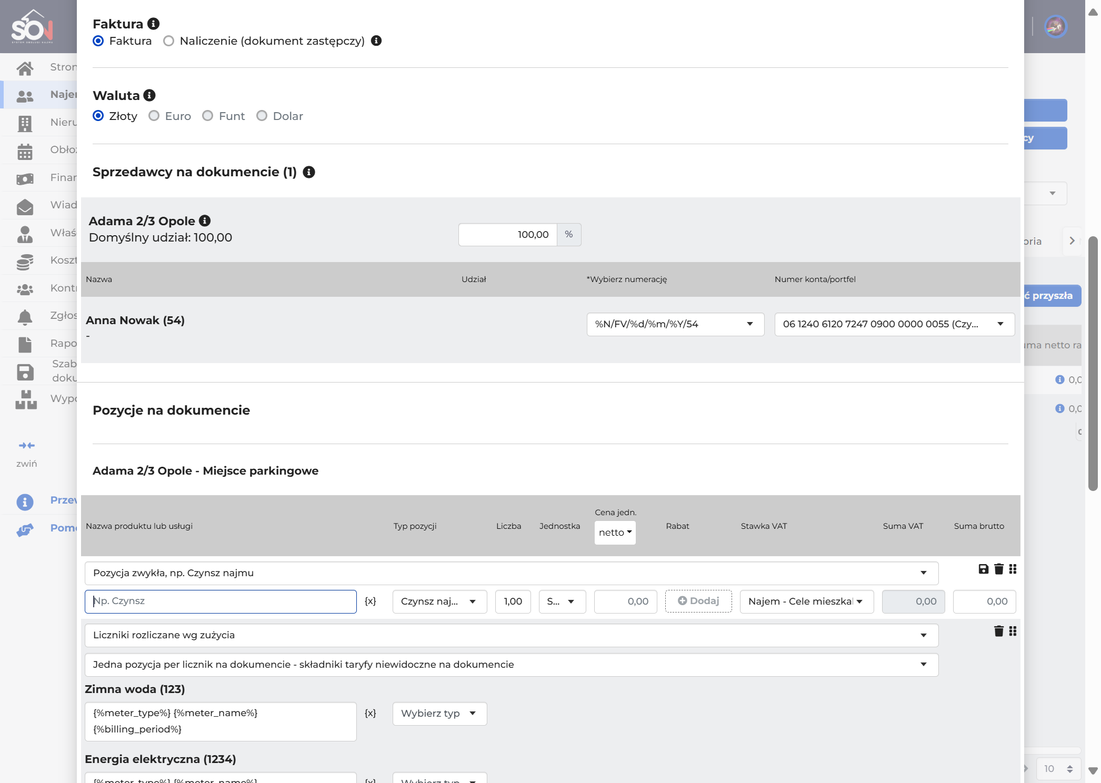
Task: Open the Najemcy item in sidebar menu
Action: pos(38,95)
